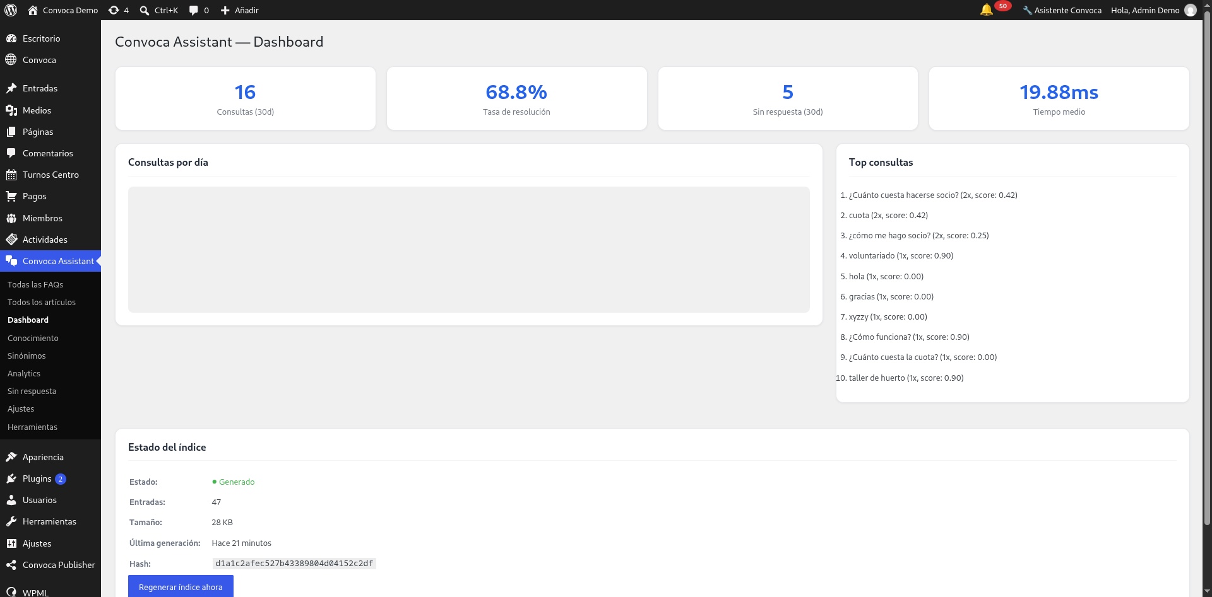Open the Entradas pin icon
The height and width of the screenshot is (597, 1212).
pyautogui.click(x=11, y=88)
